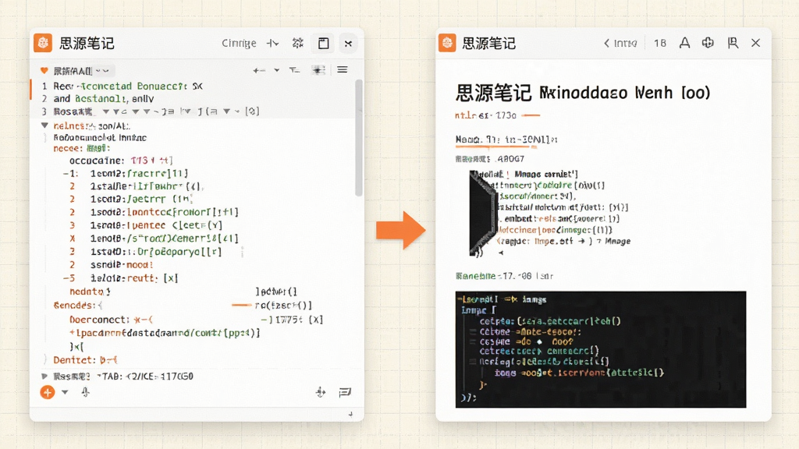
Task: Click the orange heart icon in left toolbar
Action: click(44, 70)
